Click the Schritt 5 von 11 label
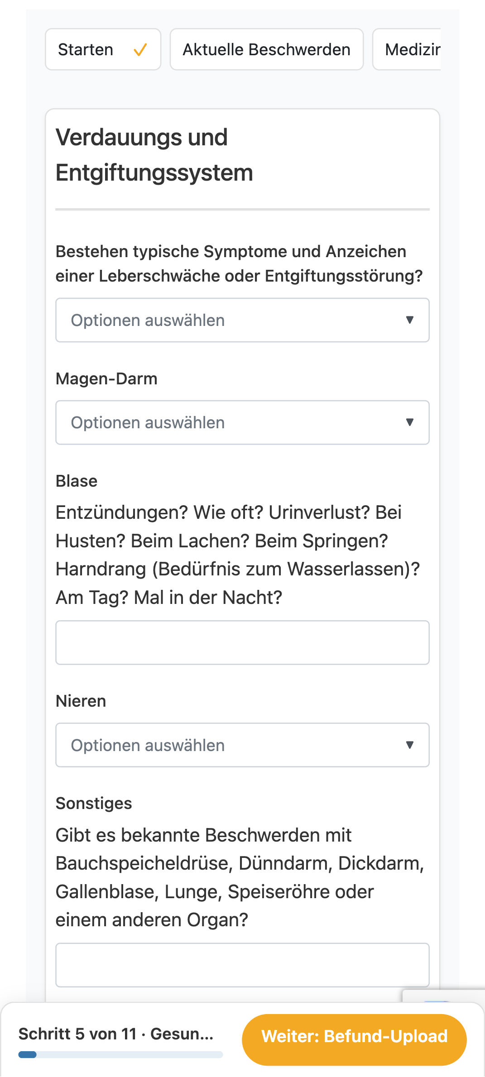Viewport: 485px width, 1077px height. (x=116, y=1034)
